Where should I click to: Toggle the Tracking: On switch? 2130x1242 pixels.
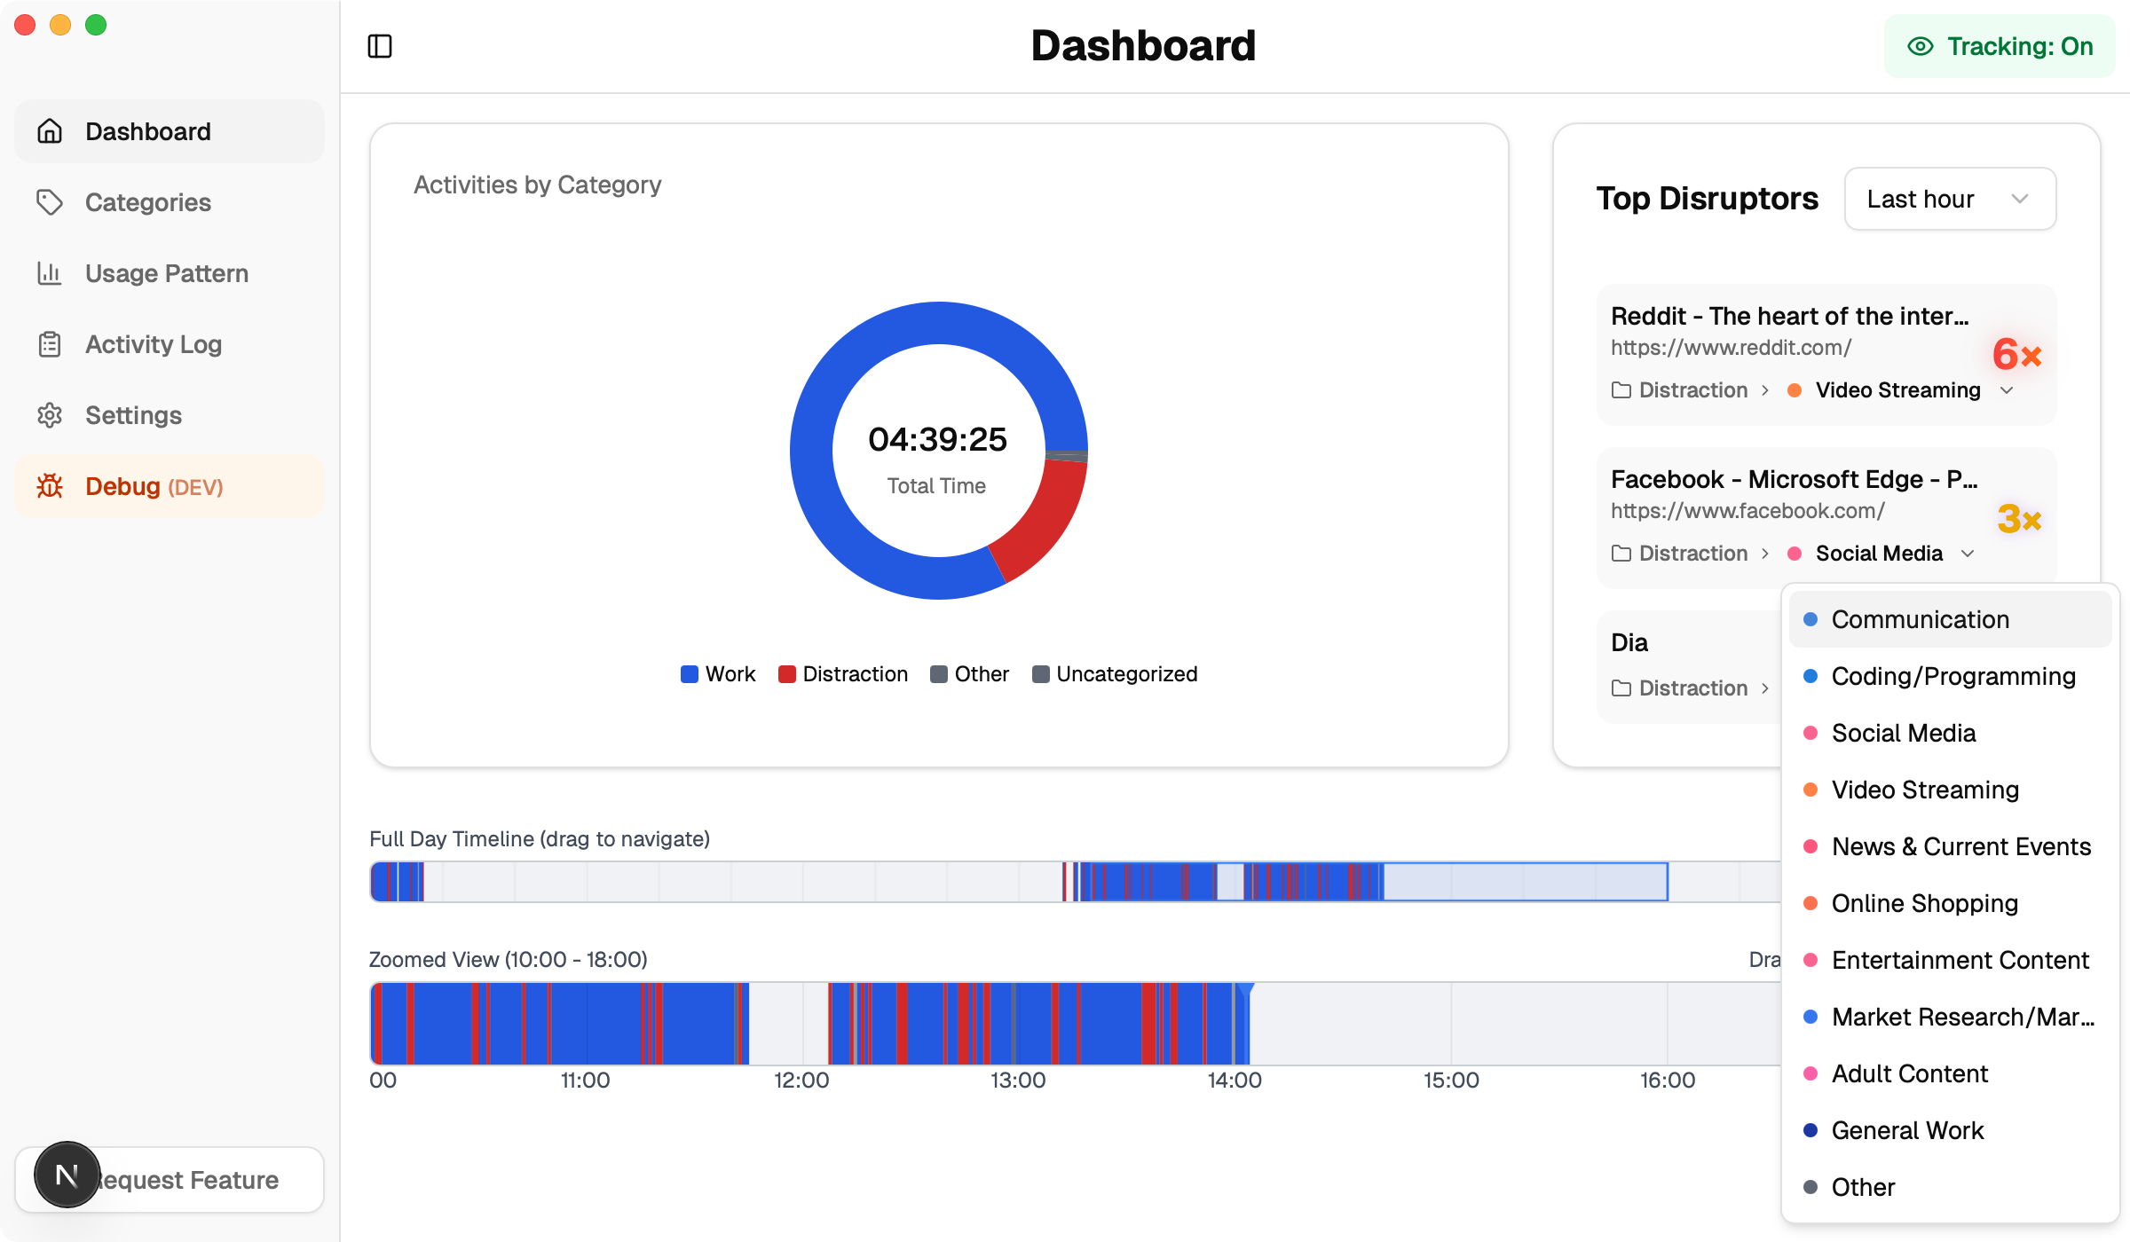pos(2000,46)
